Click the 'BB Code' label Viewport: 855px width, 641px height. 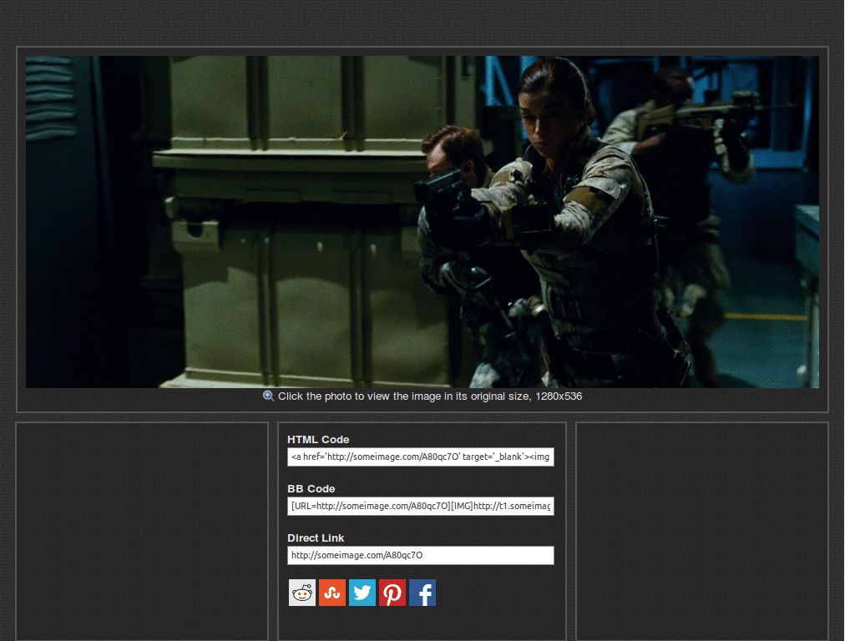click(311, 489)
